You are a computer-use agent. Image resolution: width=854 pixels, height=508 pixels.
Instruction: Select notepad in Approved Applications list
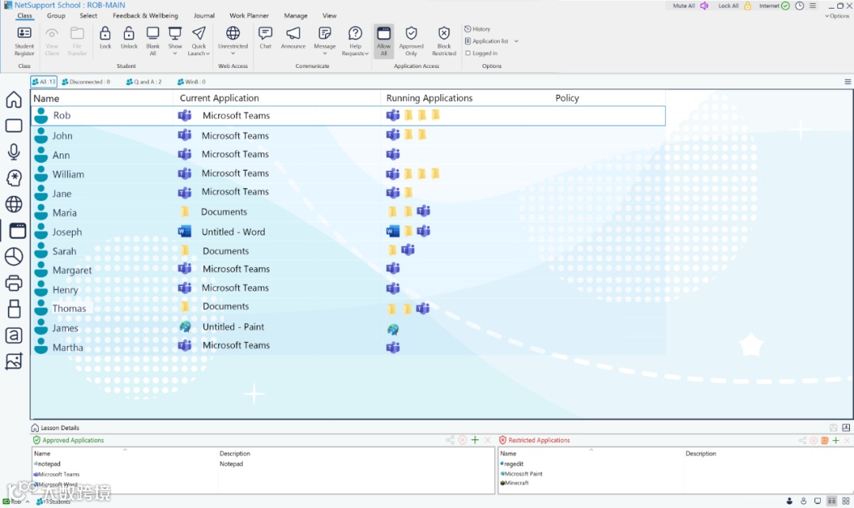[48, 464]
